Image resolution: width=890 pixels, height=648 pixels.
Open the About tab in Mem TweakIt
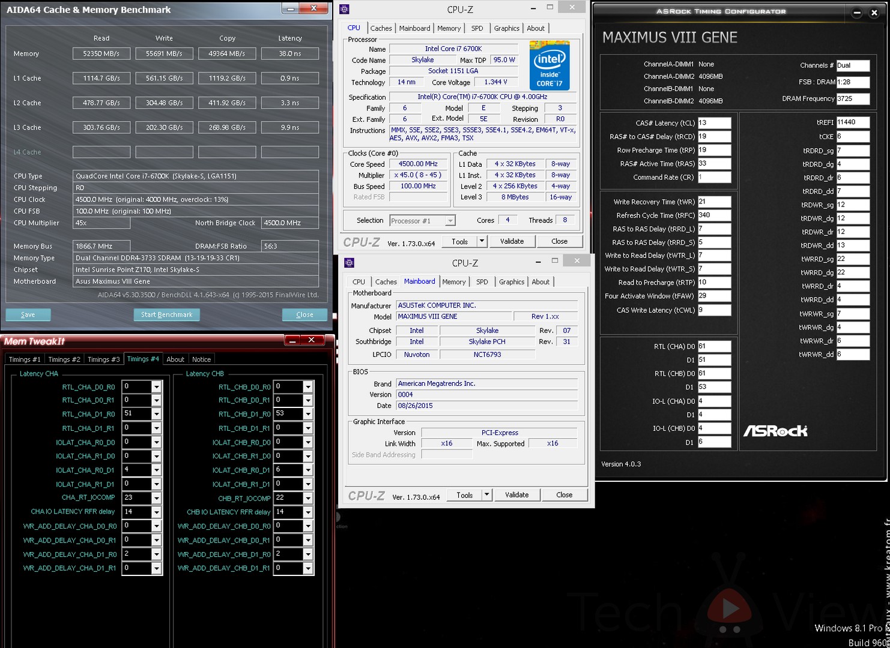[x=175, y=359]
